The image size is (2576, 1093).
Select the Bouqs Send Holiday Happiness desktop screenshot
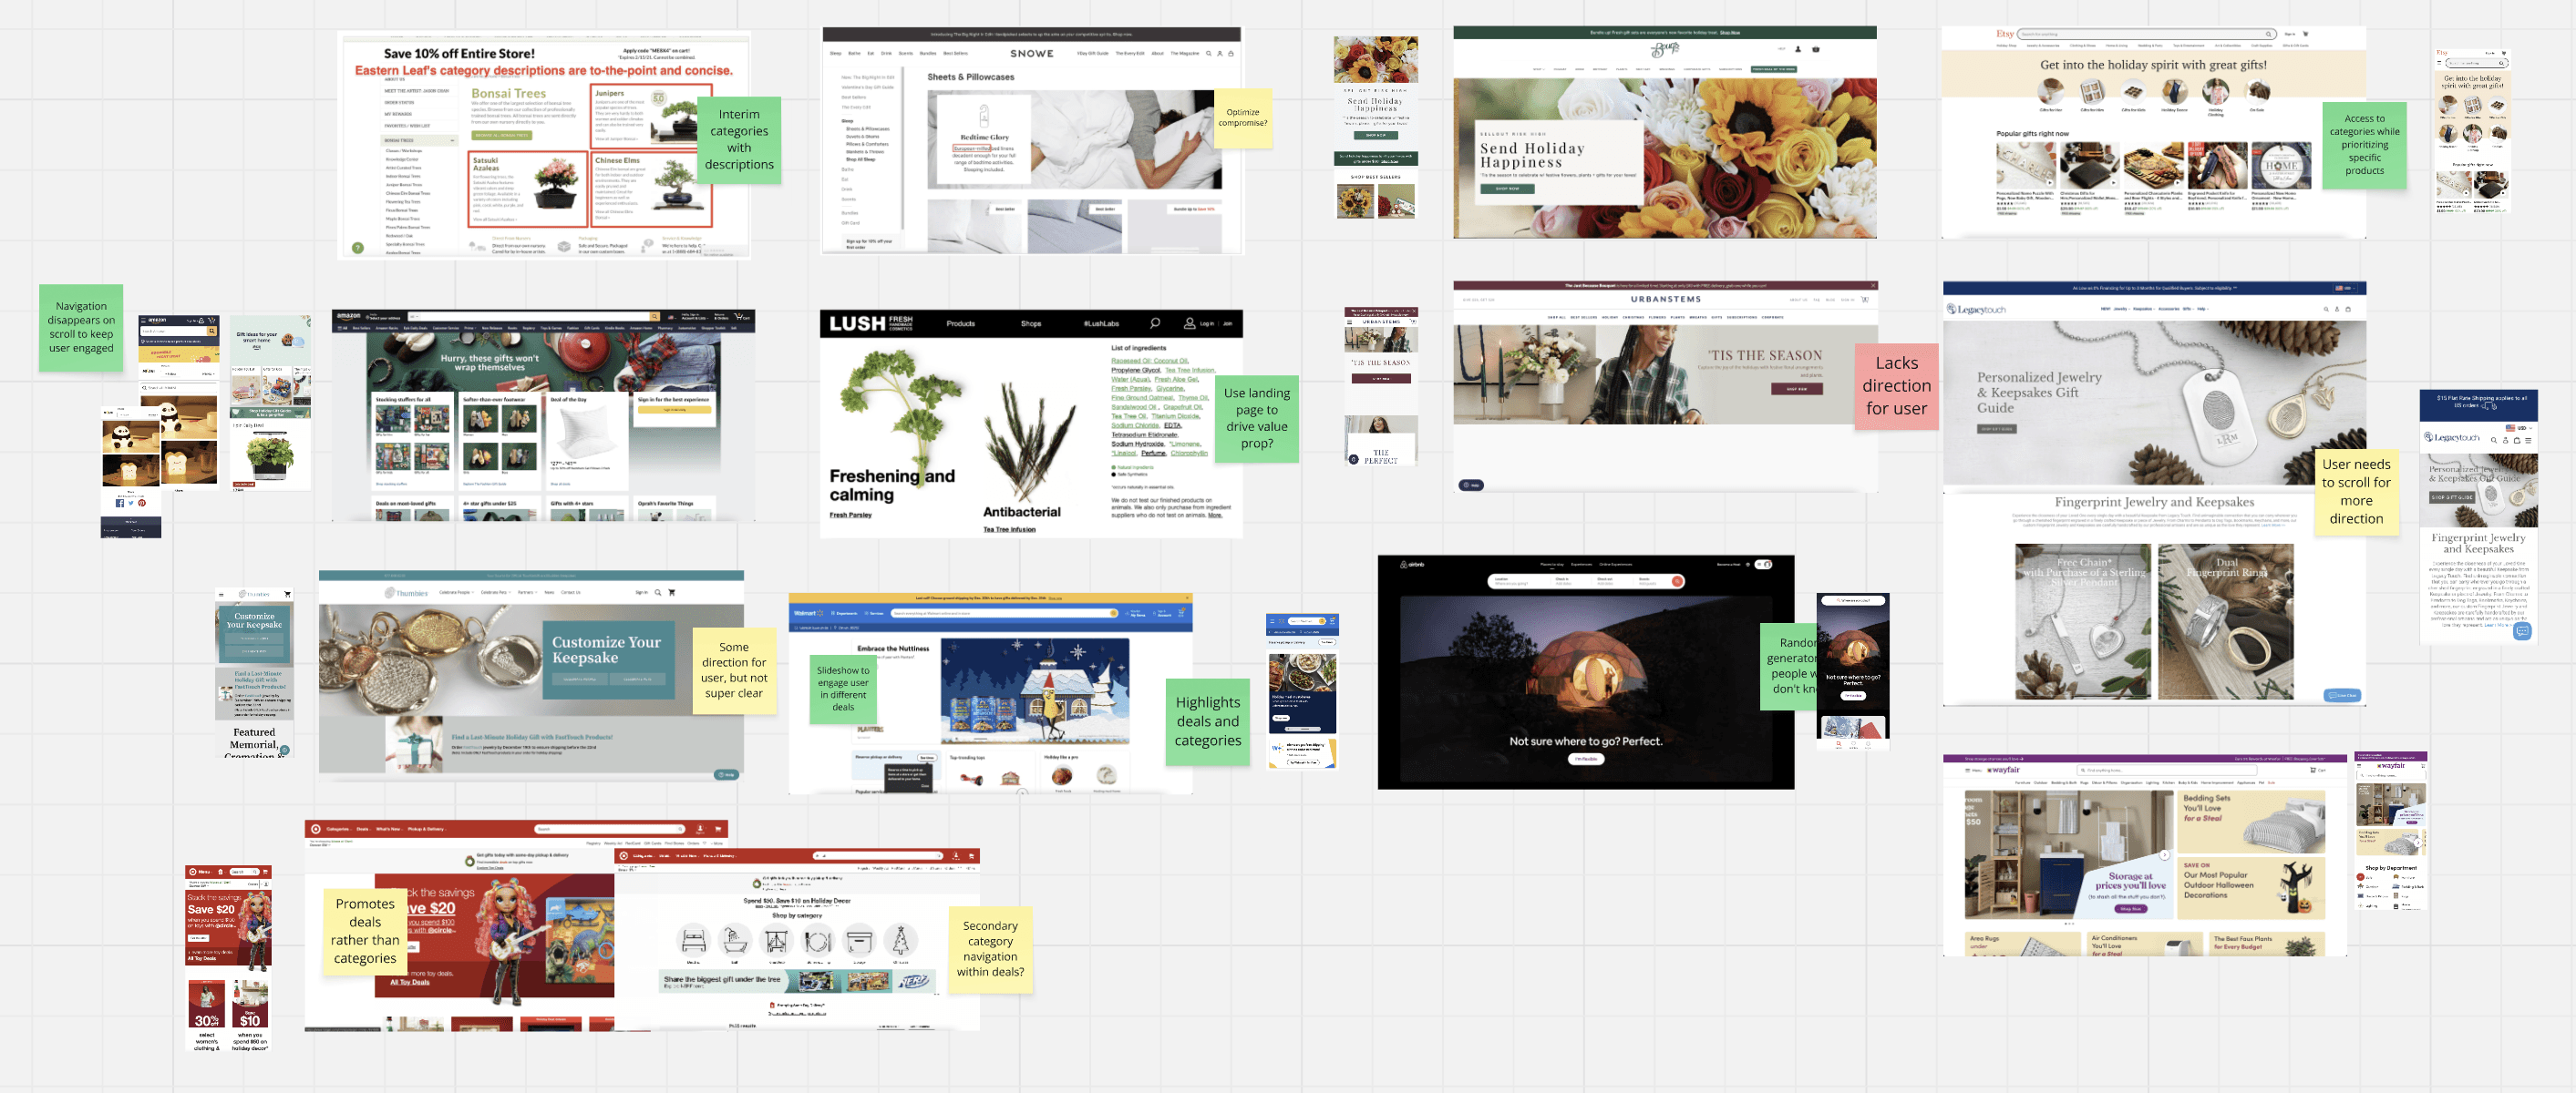1664,132
